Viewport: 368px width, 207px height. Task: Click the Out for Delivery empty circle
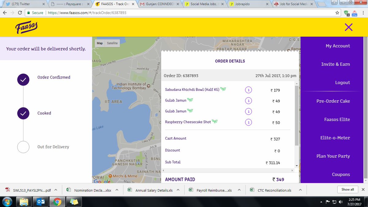tap(23, 147)
